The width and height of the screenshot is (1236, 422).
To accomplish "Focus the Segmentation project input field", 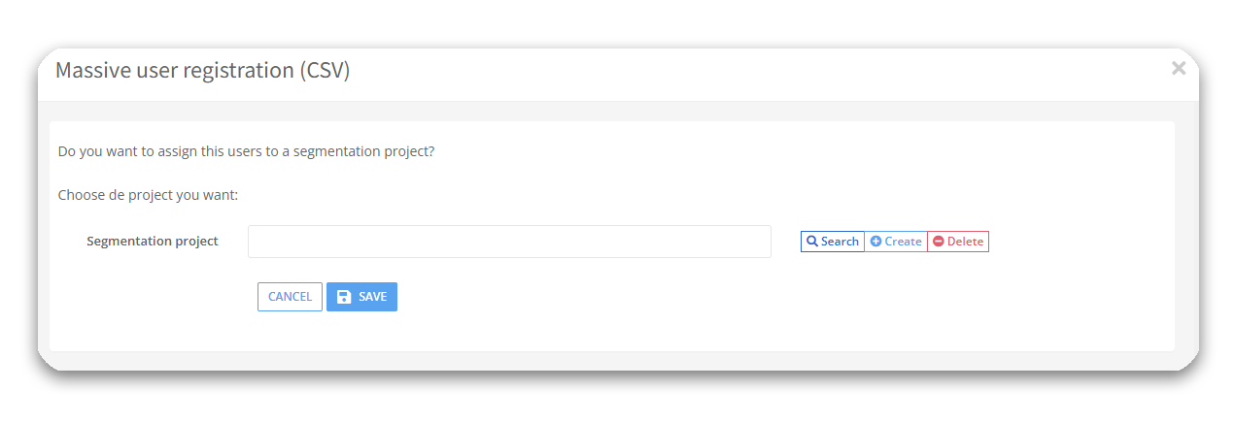I will coord(509,242).
